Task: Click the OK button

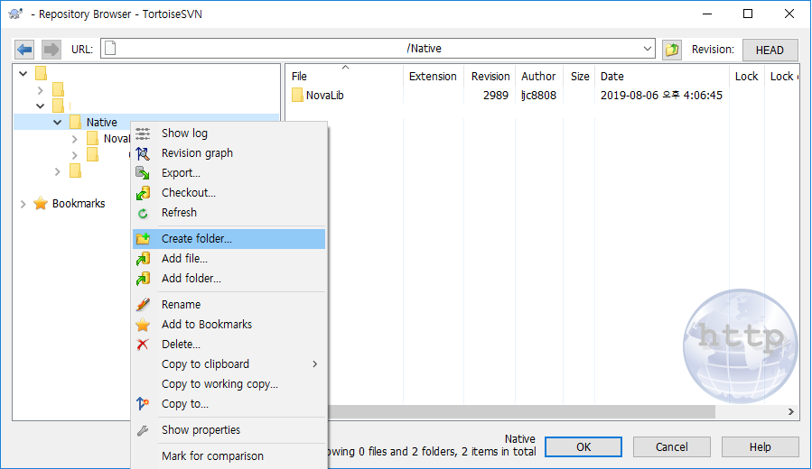Action: [583, 446]
